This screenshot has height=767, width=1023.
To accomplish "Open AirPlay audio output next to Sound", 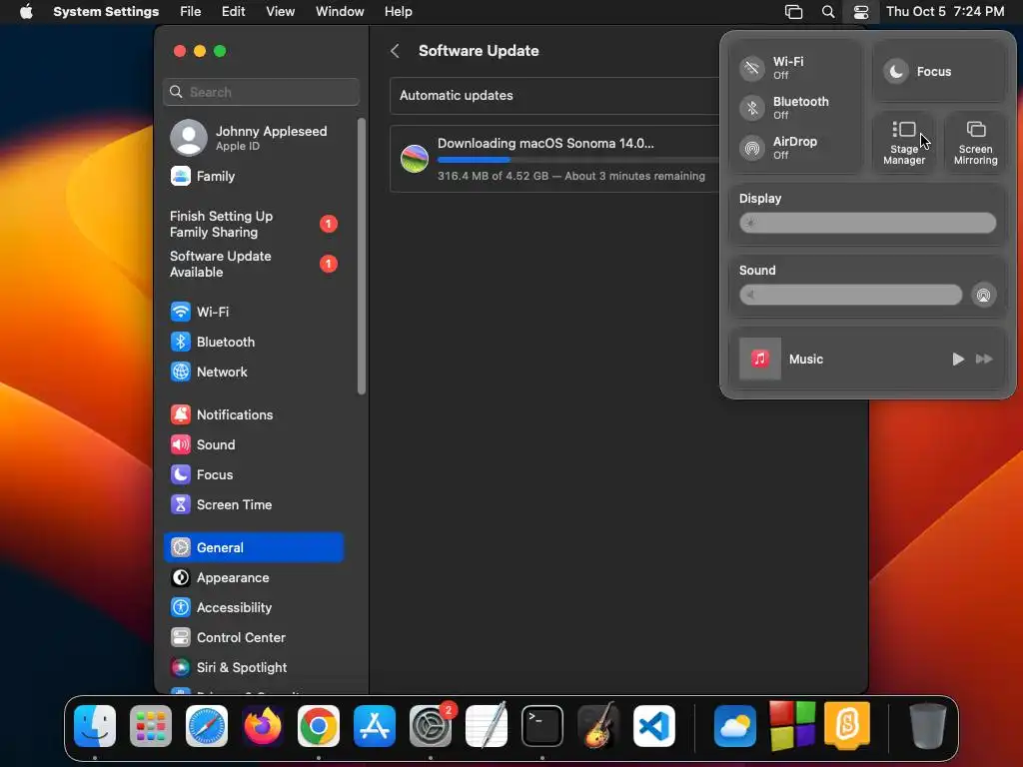I will 983,295.
